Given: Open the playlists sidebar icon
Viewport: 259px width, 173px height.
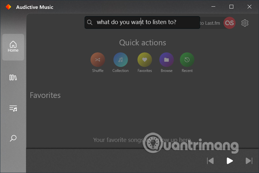Looking at the screenshot, I should coord(13,108).
